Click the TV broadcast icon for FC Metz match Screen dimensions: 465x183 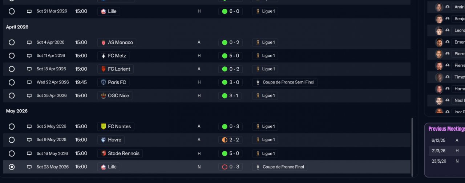point(29,56)
